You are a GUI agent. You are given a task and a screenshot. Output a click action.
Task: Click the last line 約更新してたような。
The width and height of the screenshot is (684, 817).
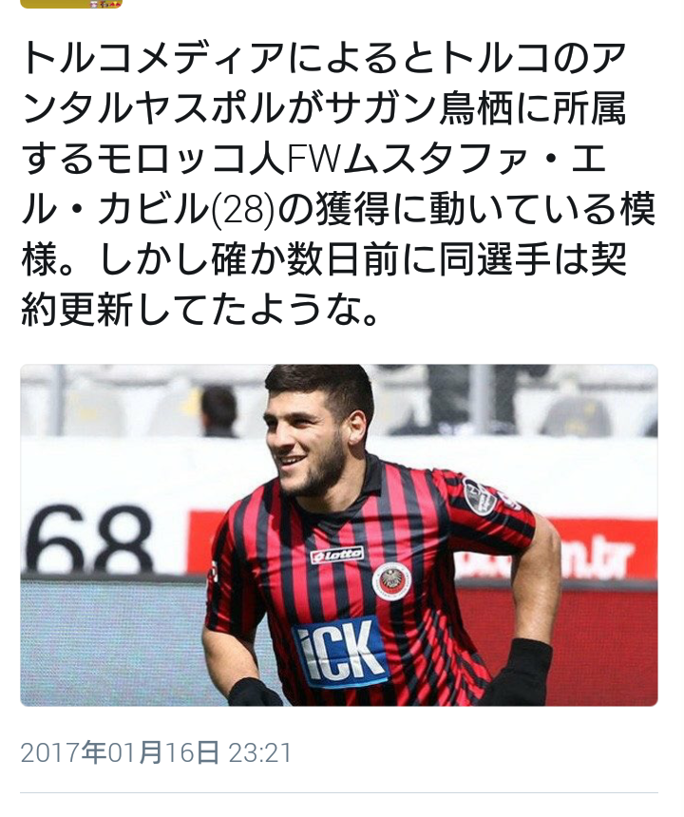tap(199, 311)
